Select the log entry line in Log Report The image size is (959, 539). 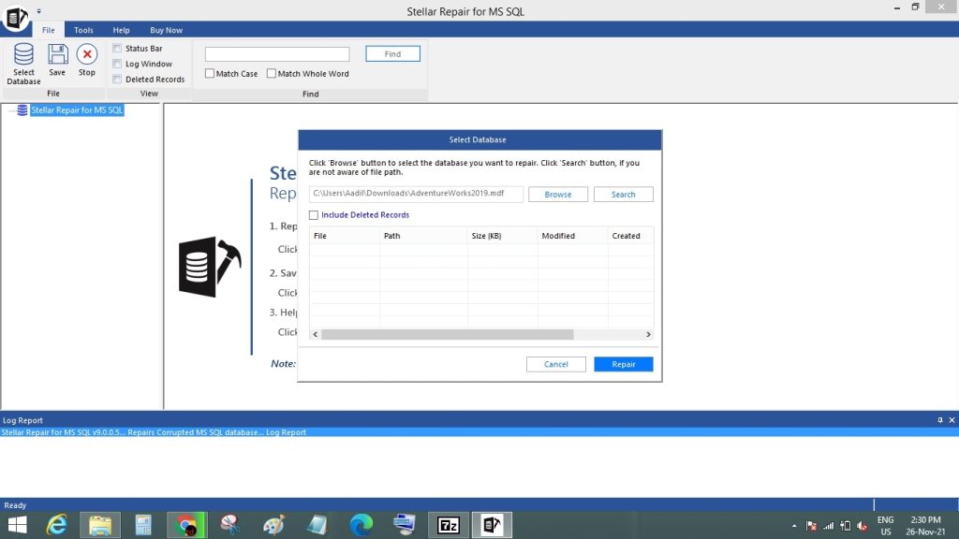pos(479,432)
